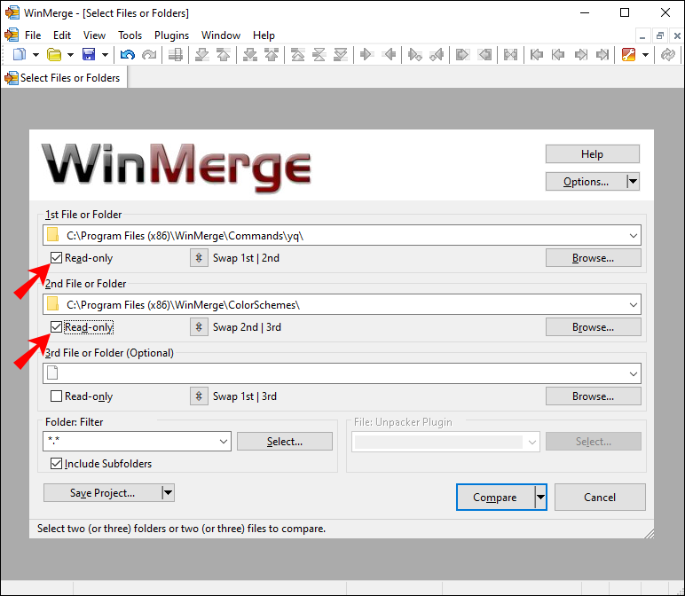Click the Previous Difference up-arrow icon

(224, 55)
